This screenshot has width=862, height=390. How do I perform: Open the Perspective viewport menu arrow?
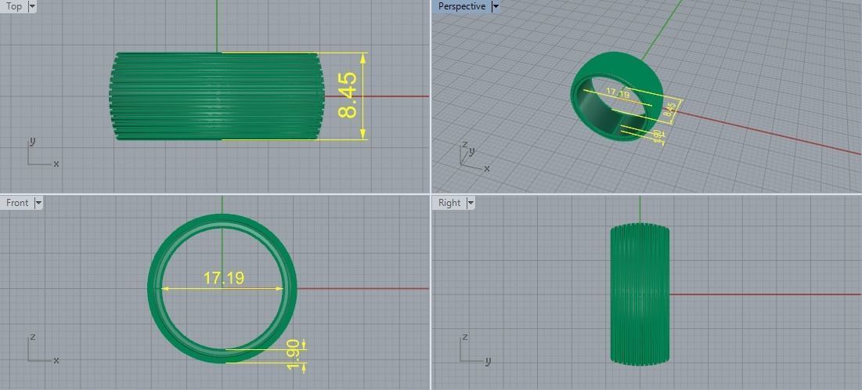tap(496, 6)
